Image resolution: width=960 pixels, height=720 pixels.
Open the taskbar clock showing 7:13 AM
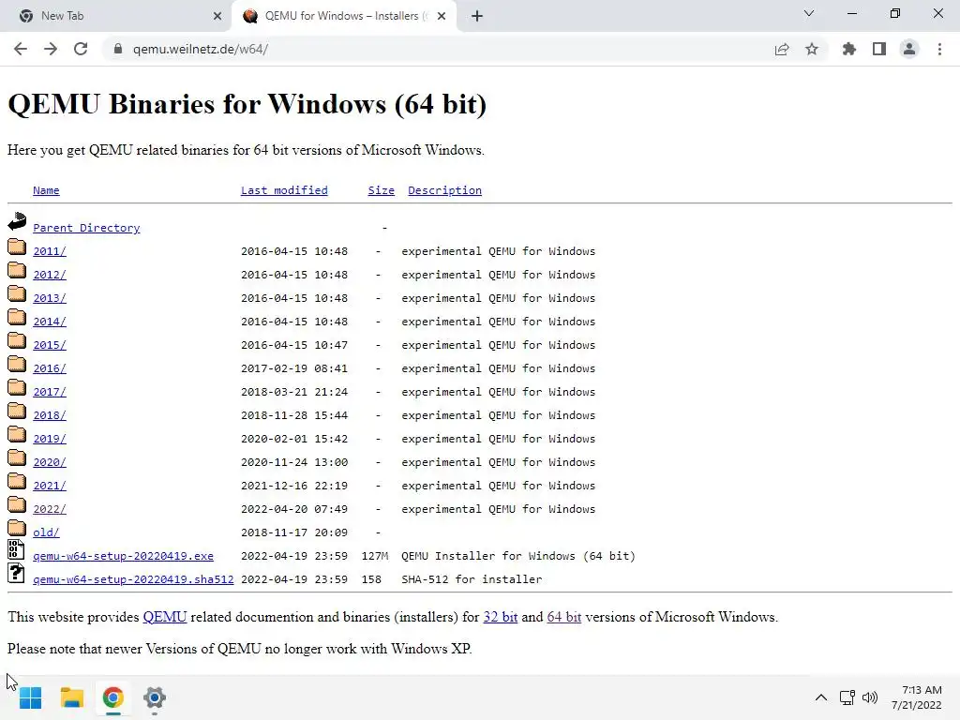pos(917,697)
